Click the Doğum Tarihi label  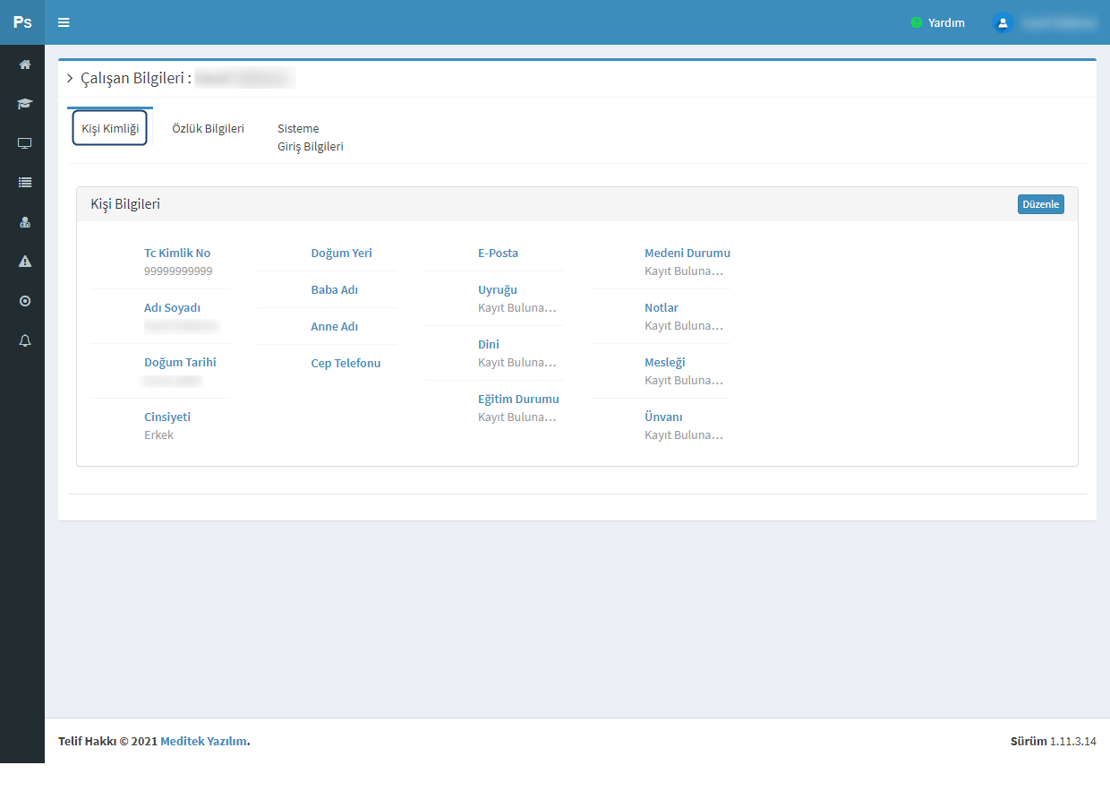(180, 362)
